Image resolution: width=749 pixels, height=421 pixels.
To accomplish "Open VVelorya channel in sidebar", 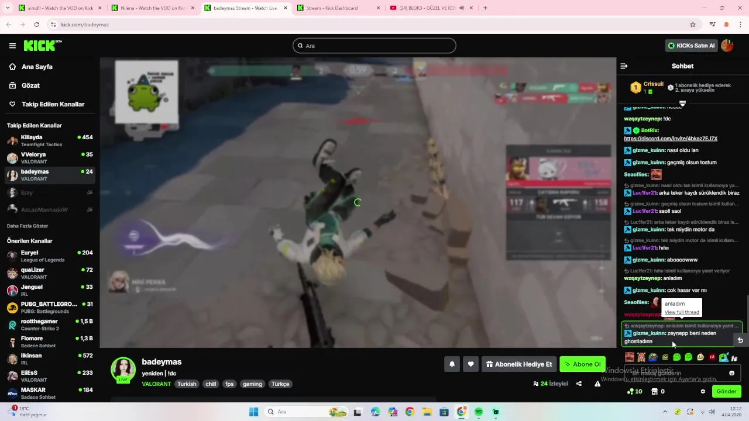I will click(x=50, y=158).
